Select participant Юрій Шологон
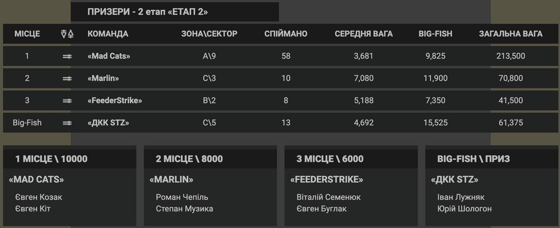The width and height of the screenshot is (560, 228). pos(464,209)
